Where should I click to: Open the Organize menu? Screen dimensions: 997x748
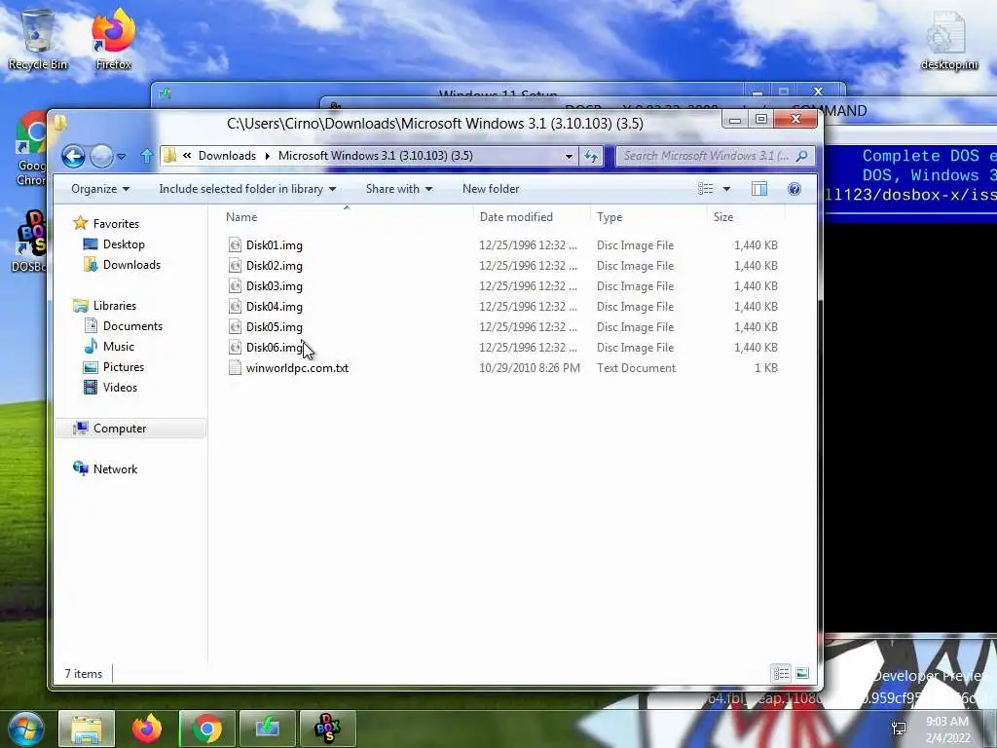(x=100, y=189)
